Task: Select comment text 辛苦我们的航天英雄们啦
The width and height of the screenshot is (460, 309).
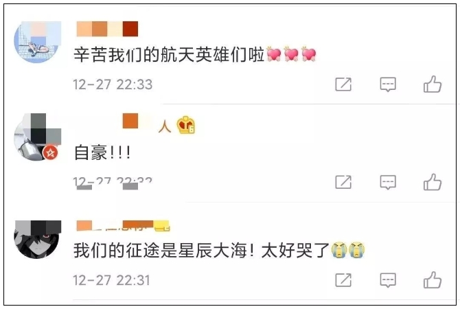Action: pyautogui.click(x=170, y=54)
